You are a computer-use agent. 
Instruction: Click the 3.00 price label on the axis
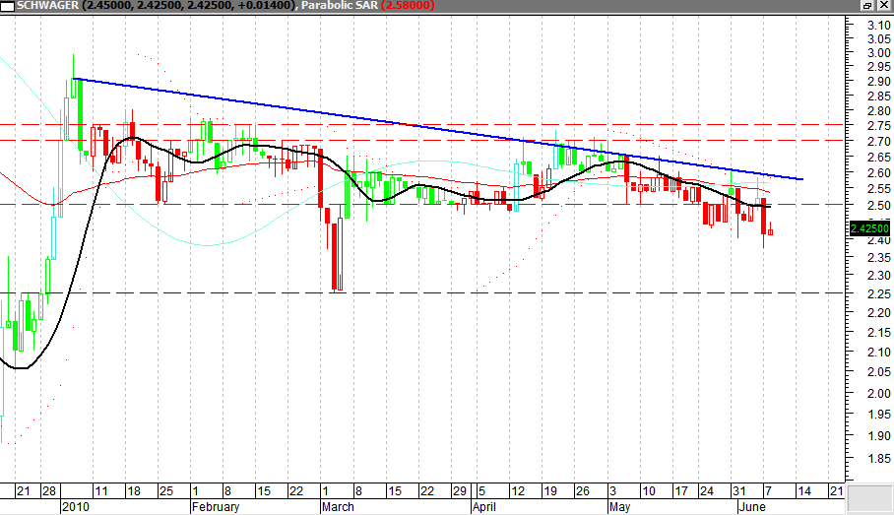(x=878, y=53)
